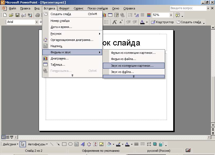
Task: Click the Конструктор toolbar button
Action: (x=162, y=22)
